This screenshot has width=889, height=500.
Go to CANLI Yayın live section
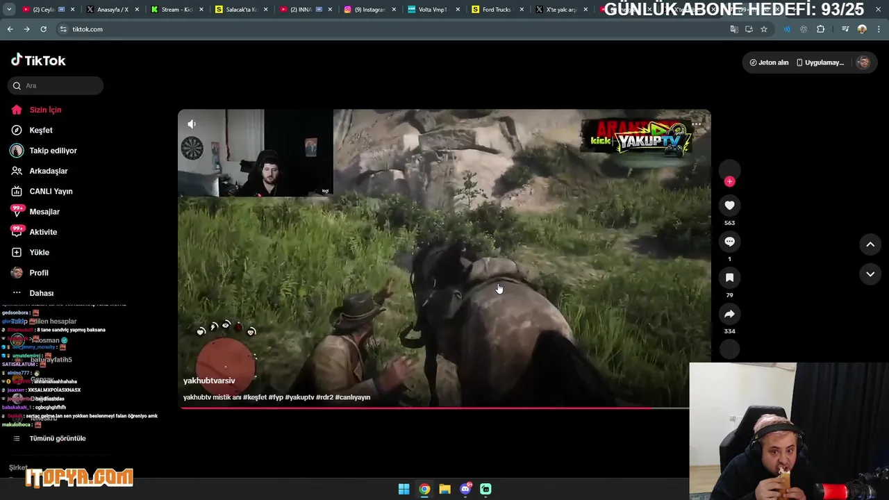[51, 191]
